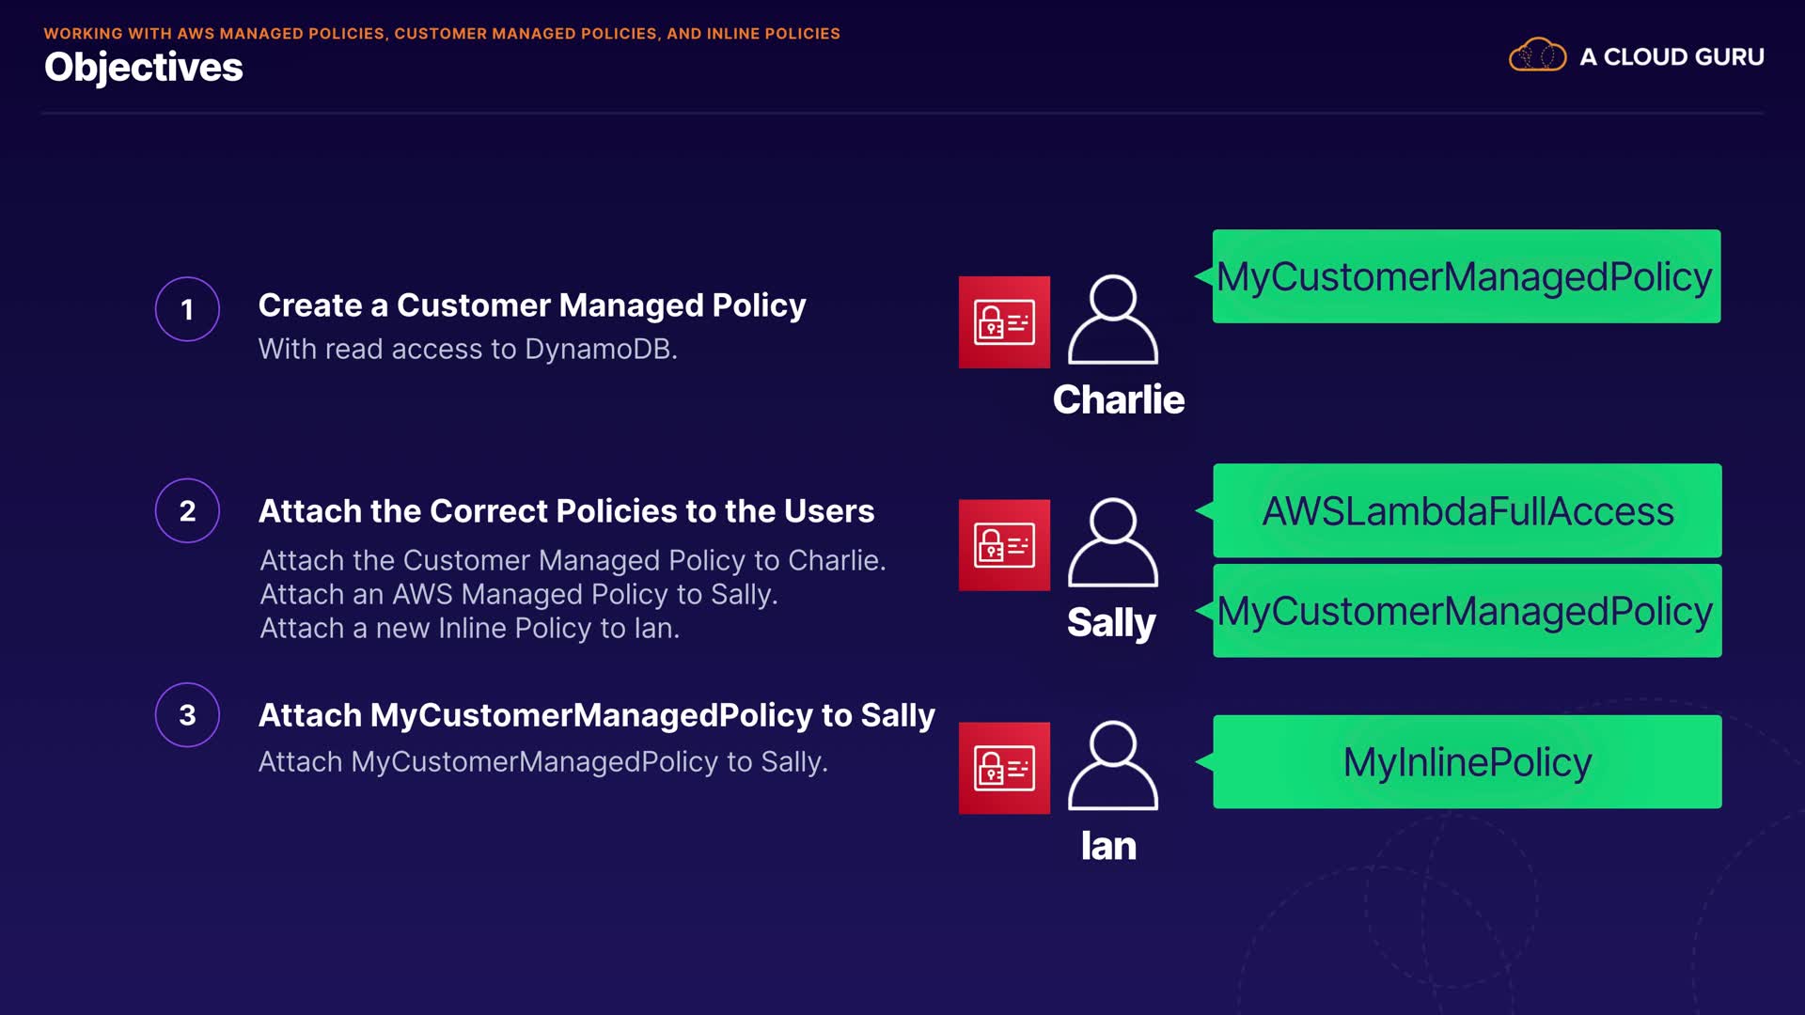Click the Objectives slide title
This screenshot has width=1805, height=1015.
[x=143, y=68]
